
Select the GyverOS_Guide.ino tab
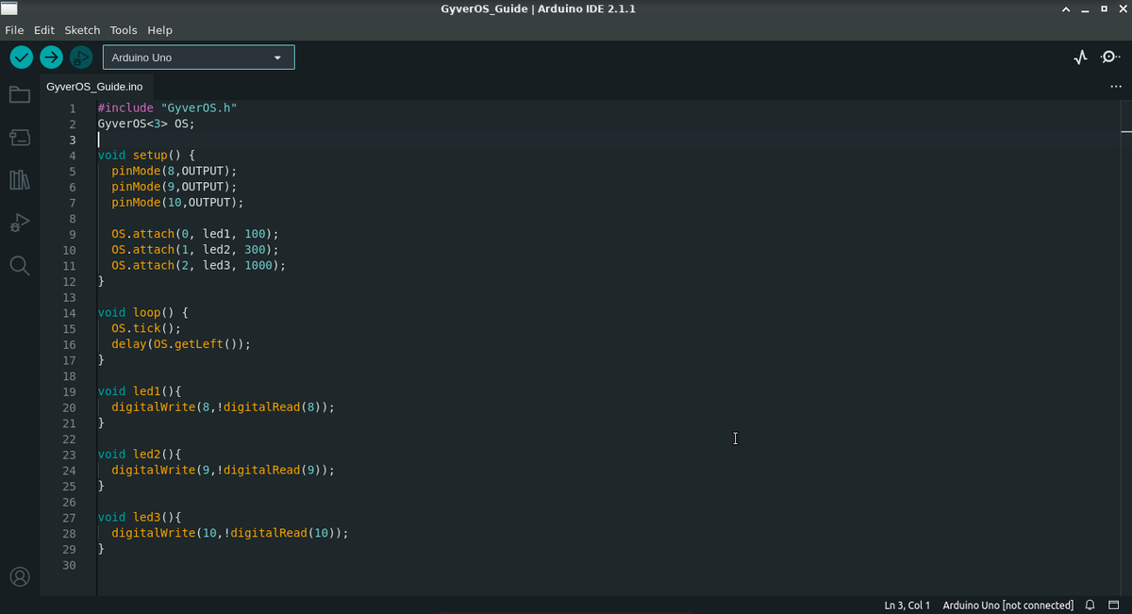click(x=94, y=87)
